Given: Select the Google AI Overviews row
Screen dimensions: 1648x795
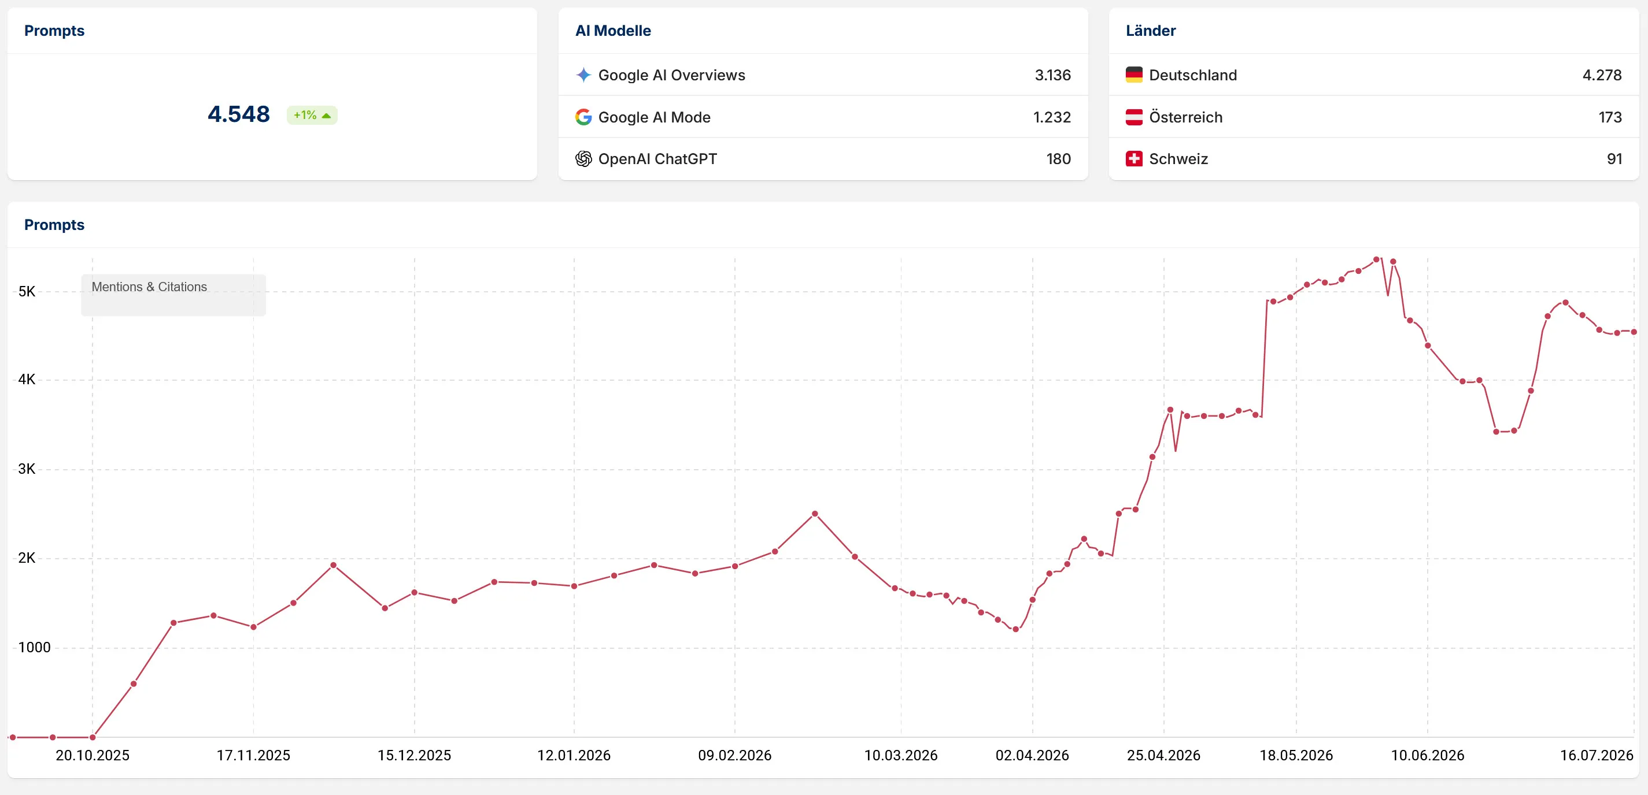Looking at the screenshot, I should click(823, 75).
